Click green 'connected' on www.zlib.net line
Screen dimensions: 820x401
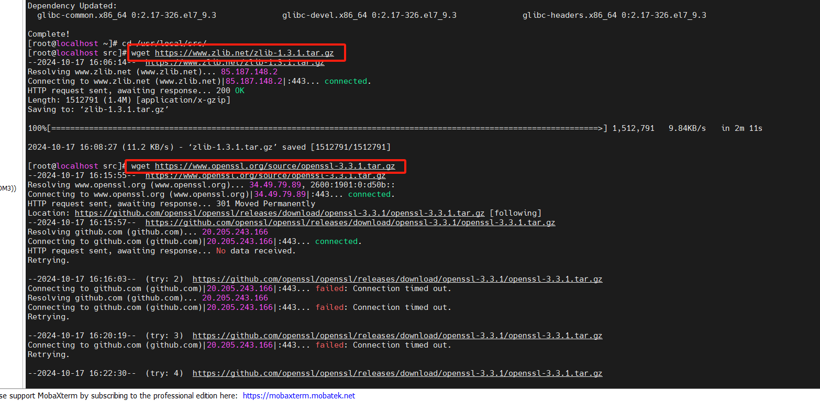(346, 81)
